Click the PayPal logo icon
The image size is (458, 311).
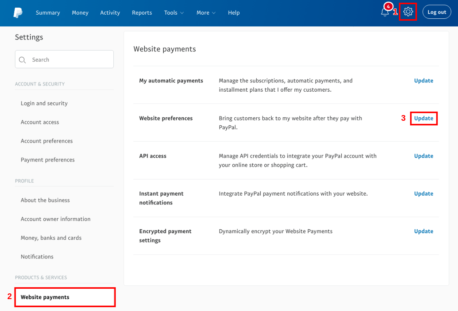click(18, 13)
